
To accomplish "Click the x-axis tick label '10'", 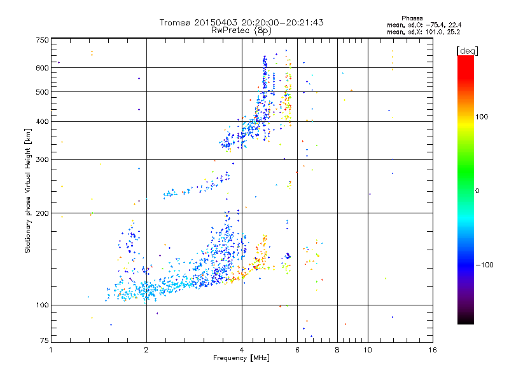I will 368,350.
